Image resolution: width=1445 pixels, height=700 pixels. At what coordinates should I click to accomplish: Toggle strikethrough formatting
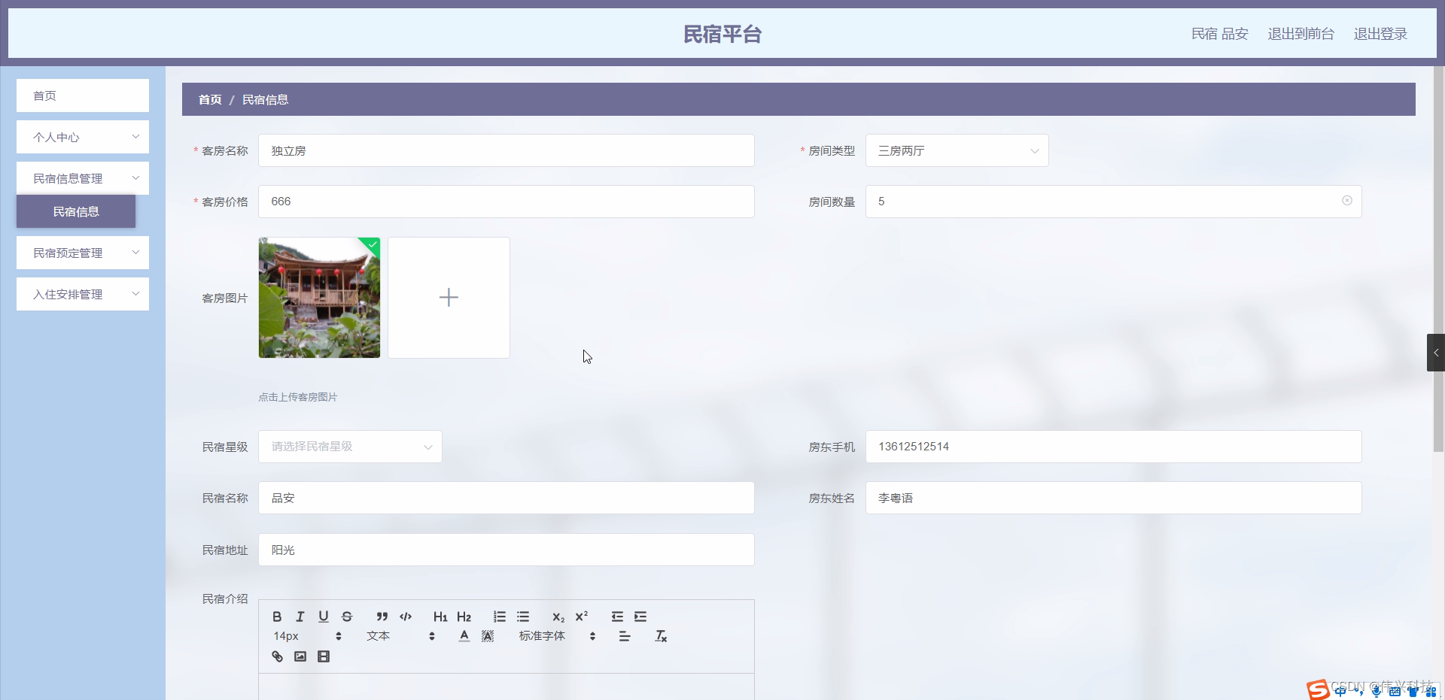(x=347, y=617)
